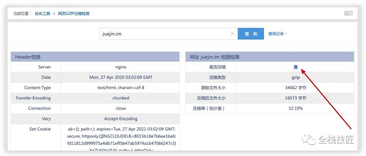
Task: Open the 查询记录 history dropdown
Action: tap(278, 34)
